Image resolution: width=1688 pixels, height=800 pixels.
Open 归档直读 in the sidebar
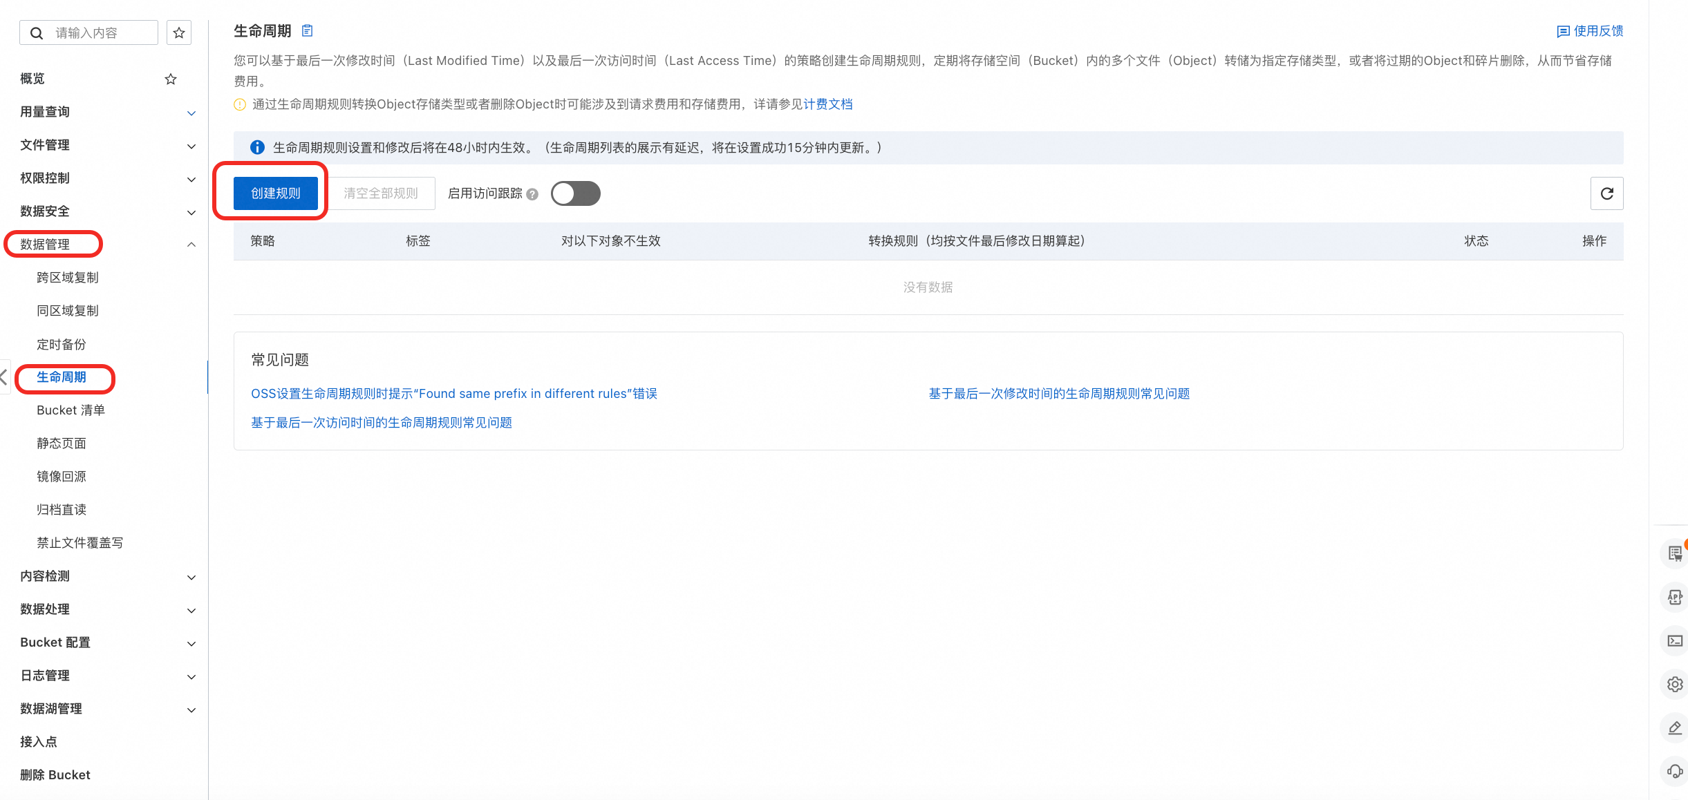[x=62, y=510]
